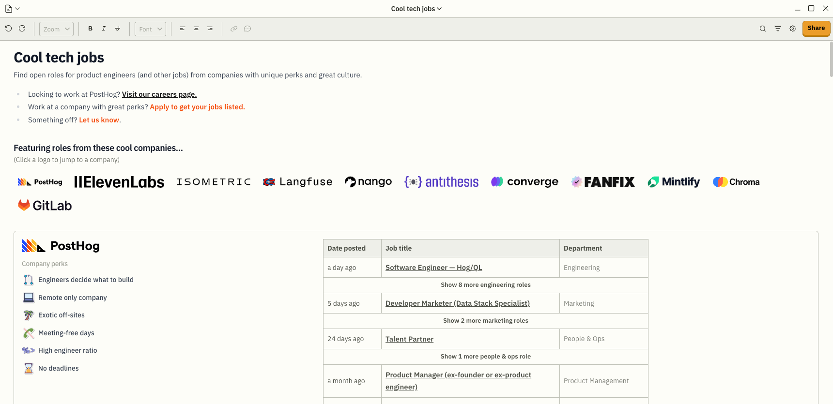Expand Show 2 more marketing roles

486,321
